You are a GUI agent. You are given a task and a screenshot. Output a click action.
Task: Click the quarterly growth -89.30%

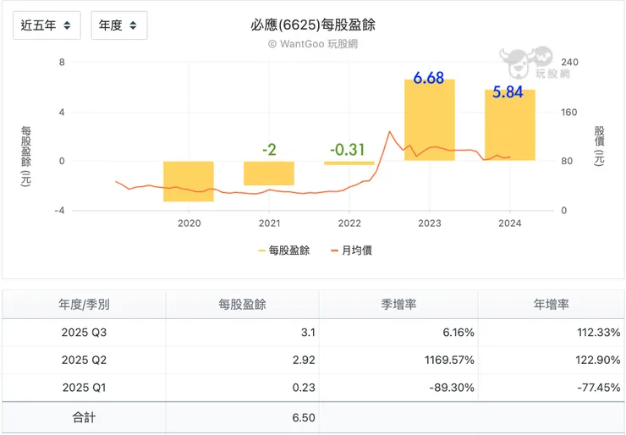click(452, 388)
